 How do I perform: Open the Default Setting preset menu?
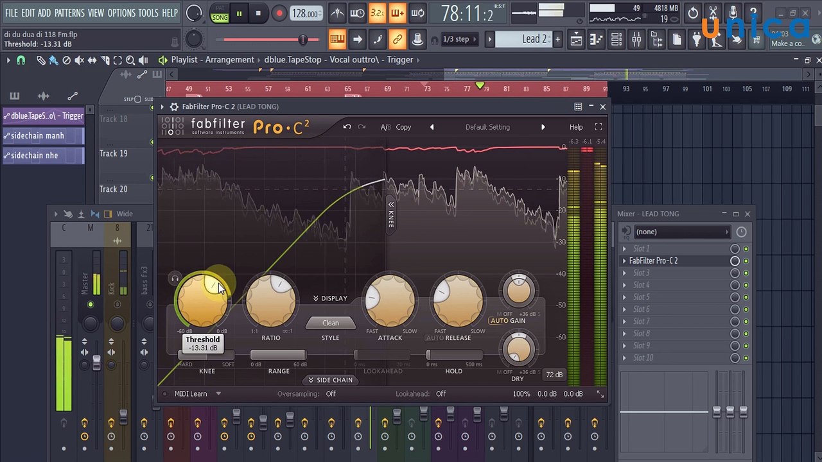pos(487,127)
